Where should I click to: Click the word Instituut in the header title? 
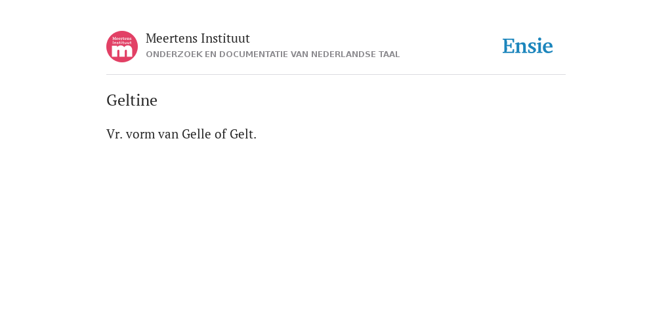coord(226,39)
